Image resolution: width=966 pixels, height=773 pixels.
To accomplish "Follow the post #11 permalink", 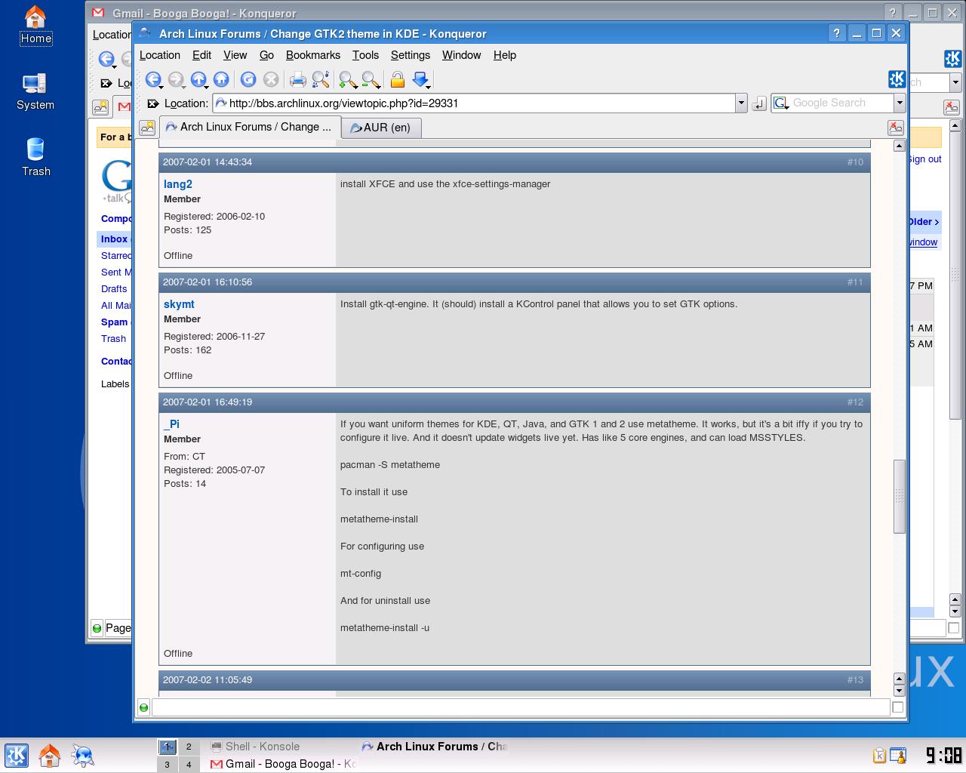I will pyautogui.click(x=855, y=282).
